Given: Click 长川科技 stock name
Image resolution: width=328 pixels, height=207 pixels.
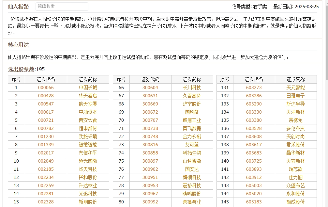Looking at the screenshot, I should click(192, 88).
